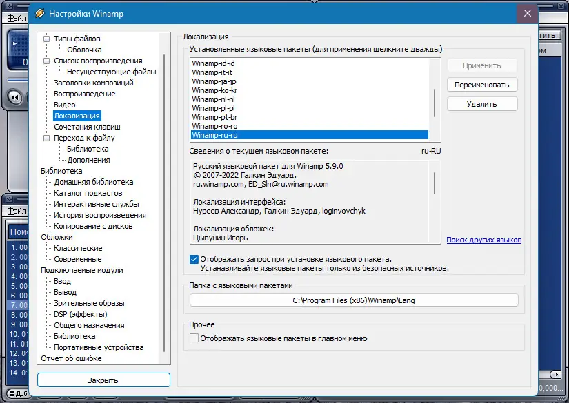
Task: Open the Winamp\Lang folder path button
Action: tap(354, 300)
